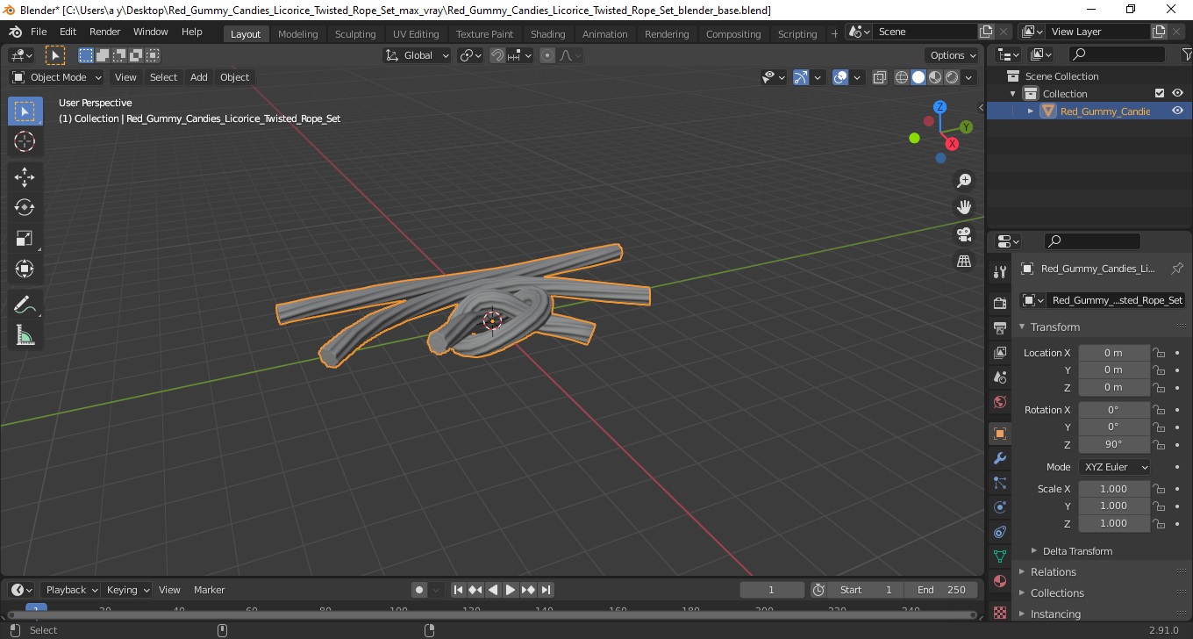
Task: Click the outliner search field
Action: tap(1118, 54)
